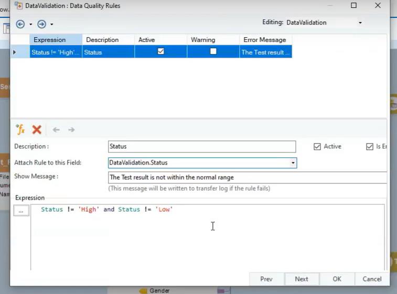Expand the Editing DataValidation dropdown
Image resolution: width=397 pixels, height=294 pixels.
(x=360, y=23)
